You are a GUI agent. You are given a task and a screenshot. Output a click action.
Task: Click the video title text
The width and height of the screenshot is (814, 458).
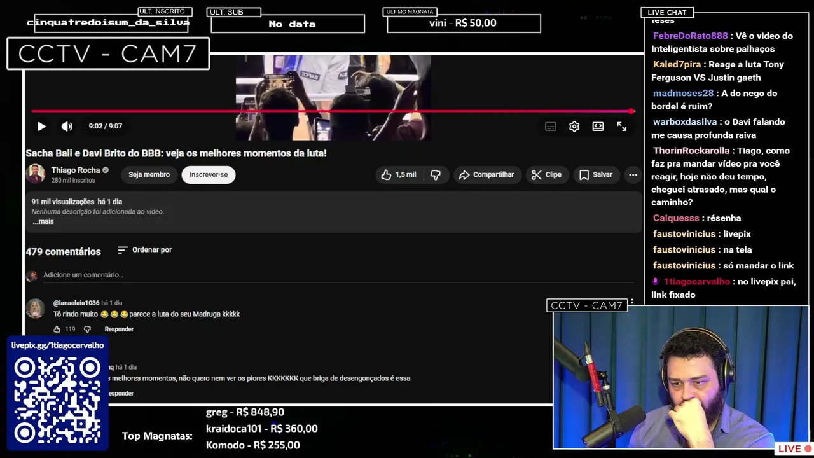click(176, 153)
